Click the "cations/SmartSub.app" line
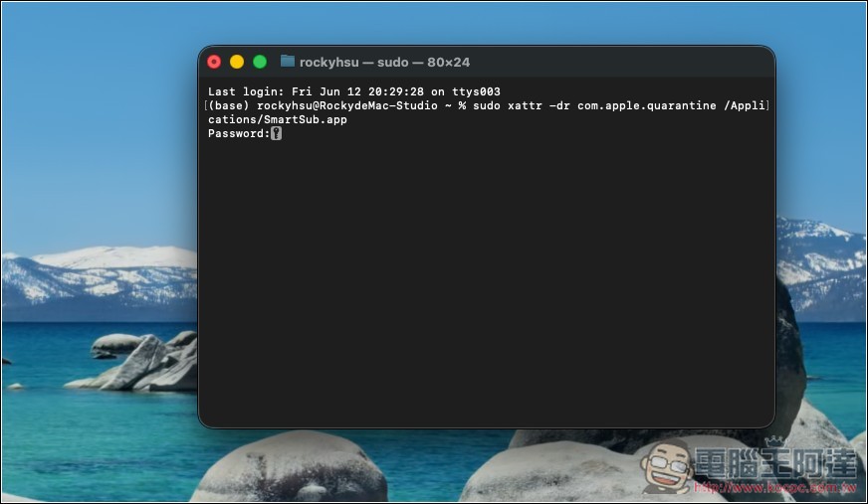 pos(278,119)
